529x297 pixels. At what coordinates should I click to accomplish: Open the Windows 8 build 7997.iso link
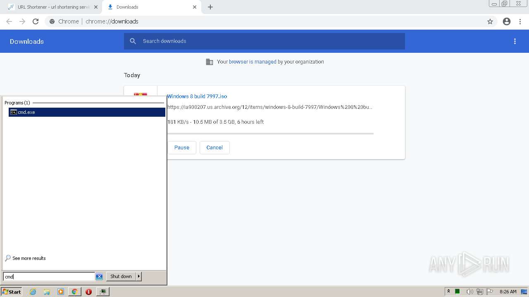(197, 97)
